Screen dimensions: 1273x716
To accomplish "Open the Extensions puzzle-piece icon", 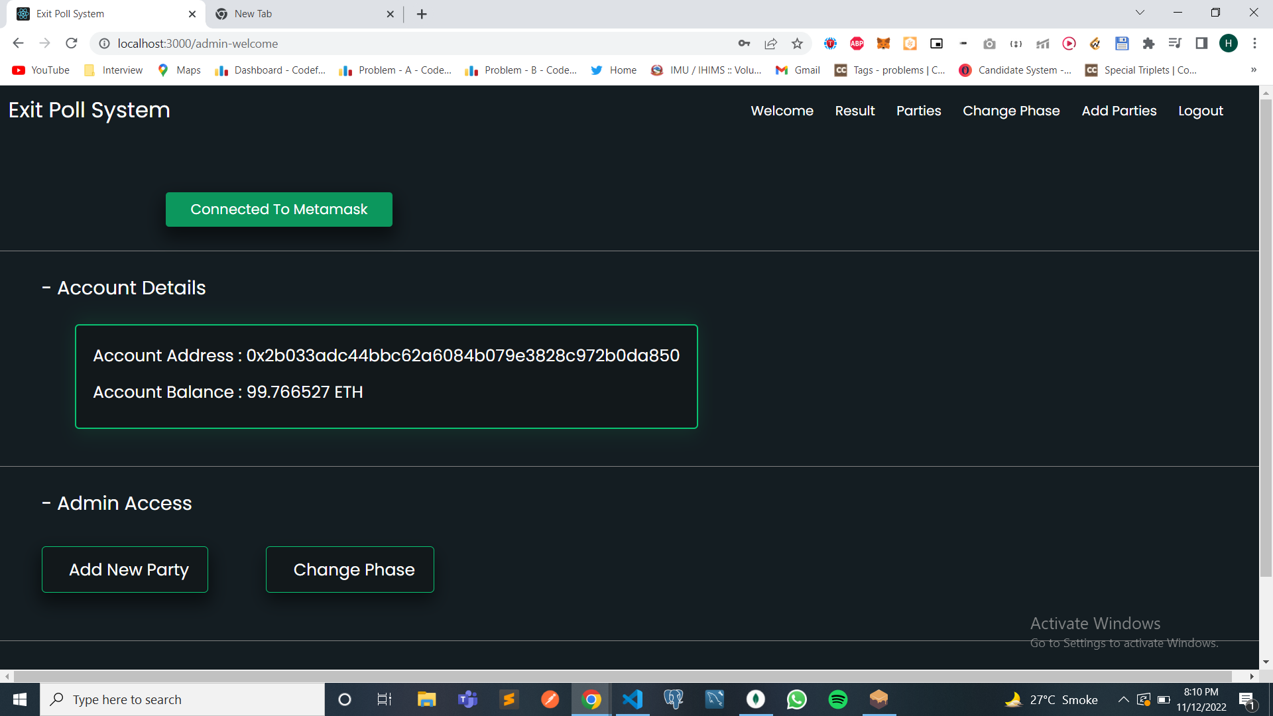I will pos(1148,44).
